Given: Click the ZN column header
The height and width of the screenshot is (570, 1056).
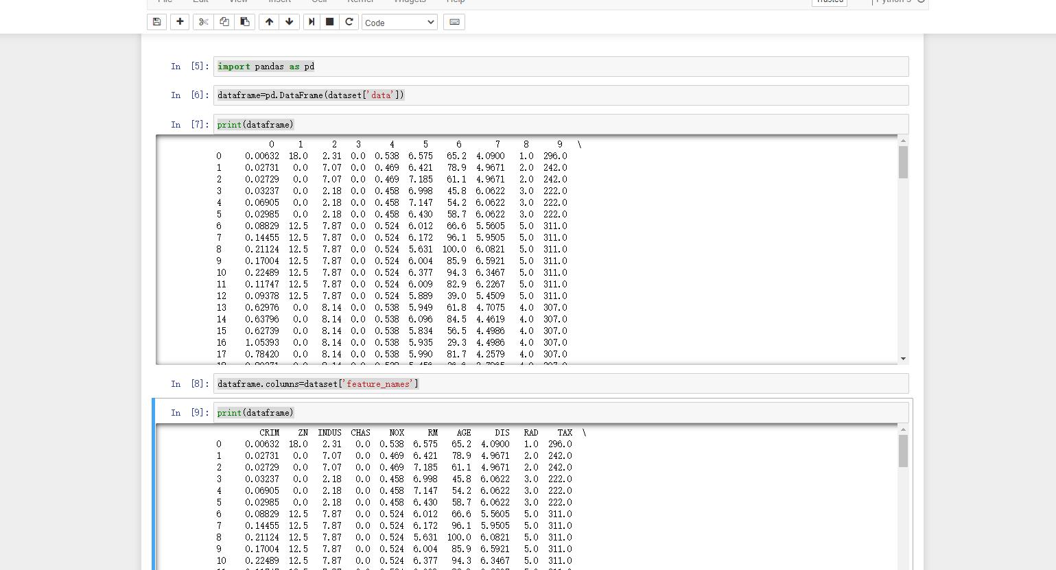Looking at the screenshot, I should point(303,433).
